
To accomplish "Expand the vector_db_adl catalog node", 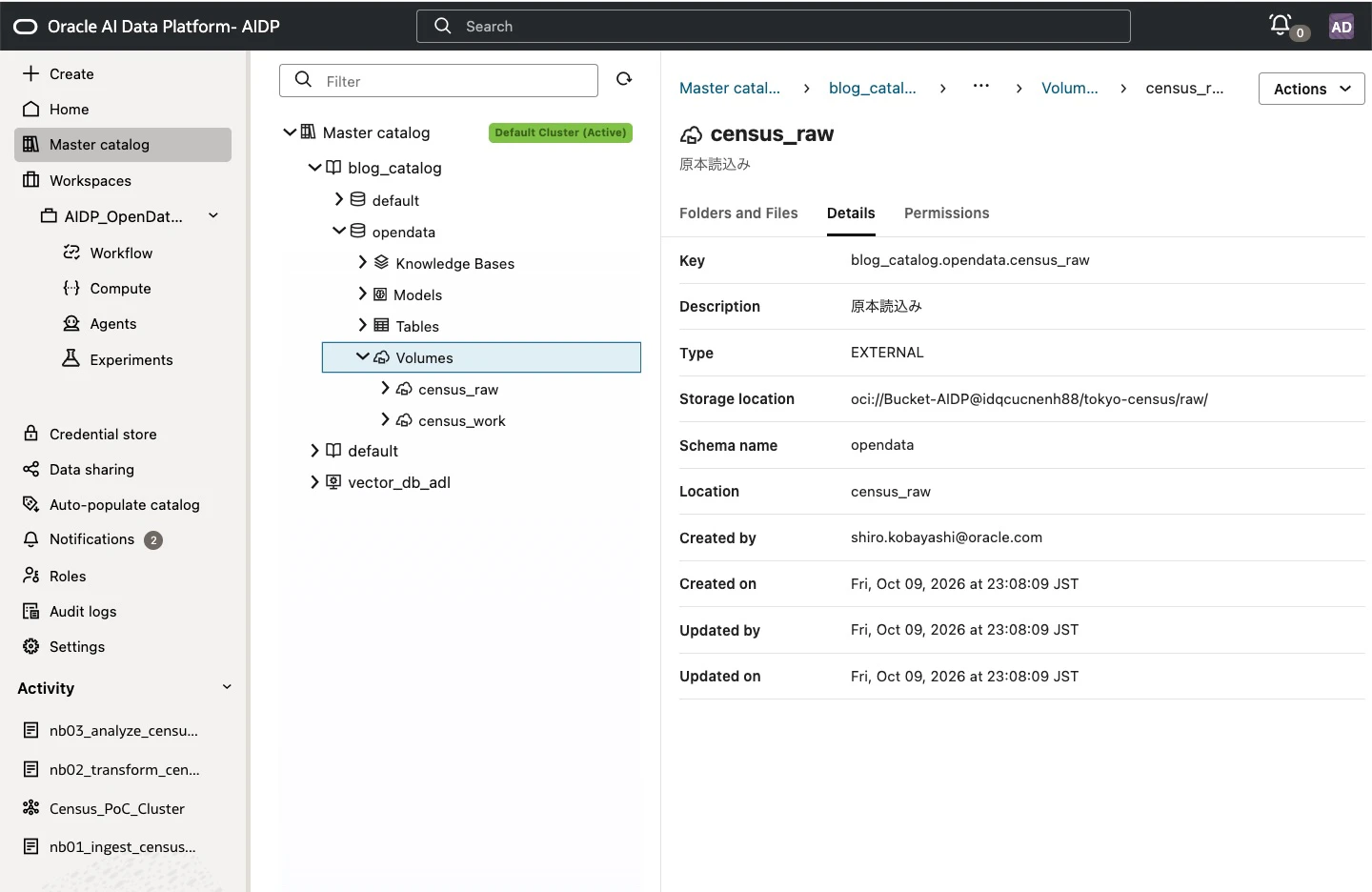I will [314, 481].
